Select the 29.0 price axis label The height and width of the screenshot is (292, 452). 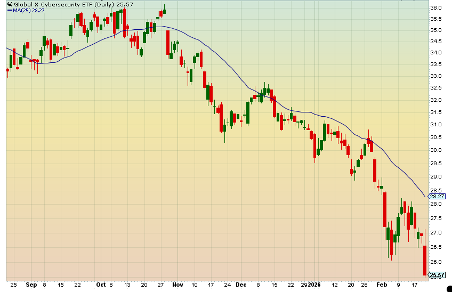(436, 177)
